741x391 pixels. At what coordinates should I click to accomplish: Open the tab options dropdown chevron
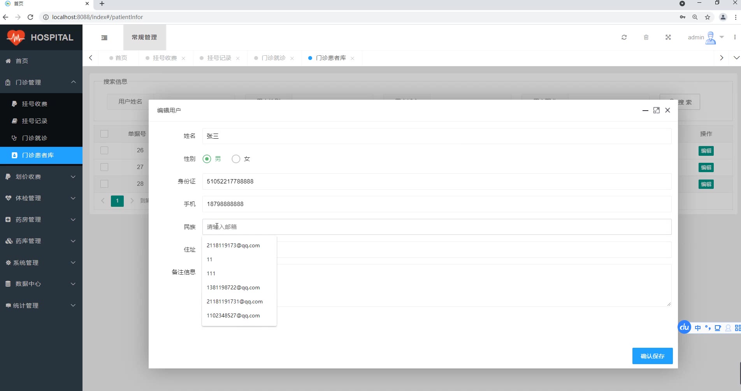click(x=736, y=58)
